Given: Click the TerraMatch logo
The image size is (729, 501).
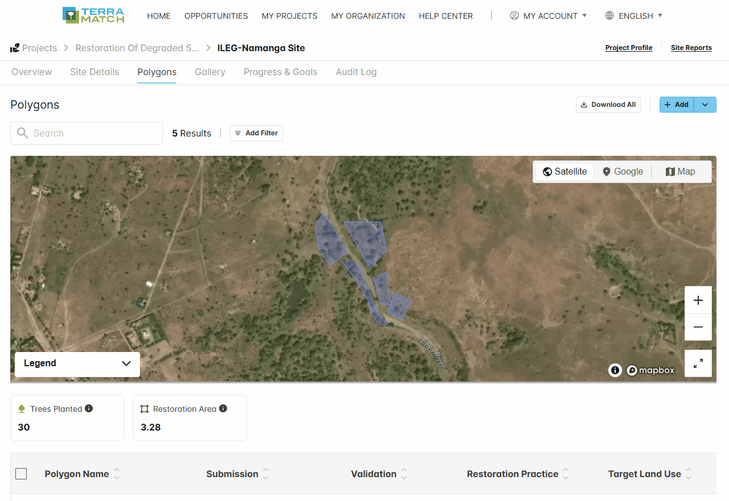Looking at the screenshot, I should [93, 15].
